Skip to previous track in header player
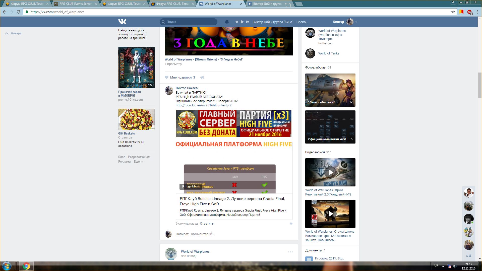This screenshot has height=271, width=482. tap(236, 22)
